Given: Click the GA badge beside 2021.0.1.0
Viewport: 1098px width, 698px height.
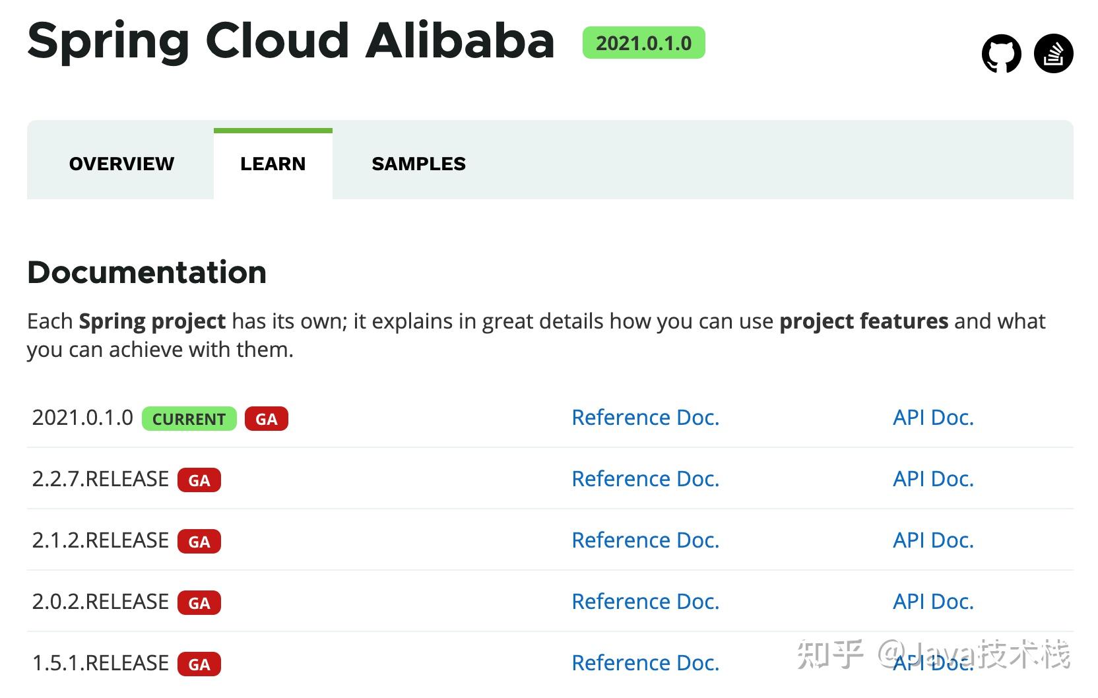Looking at the screenshot, I should [267, 418].
